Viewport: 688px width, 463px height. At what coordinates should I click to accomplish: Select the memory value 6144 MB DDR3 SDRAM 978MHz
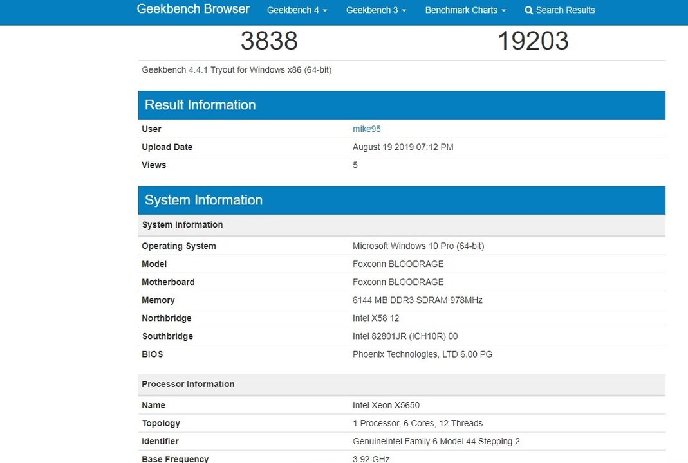[417, 300]
